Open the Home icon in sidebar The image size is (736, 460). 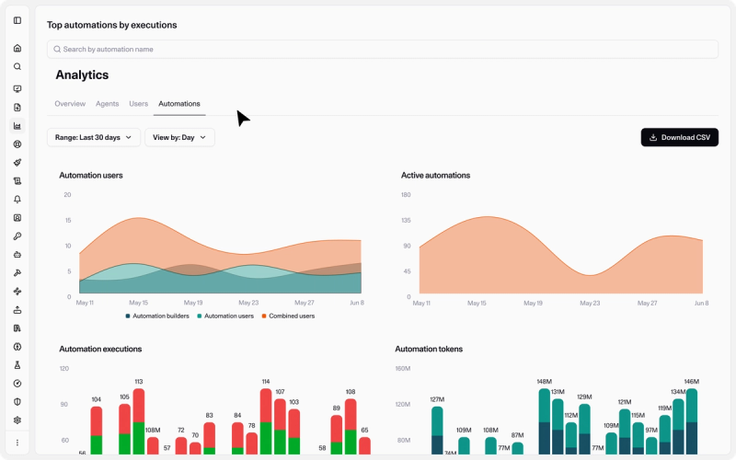click(17, 49)
